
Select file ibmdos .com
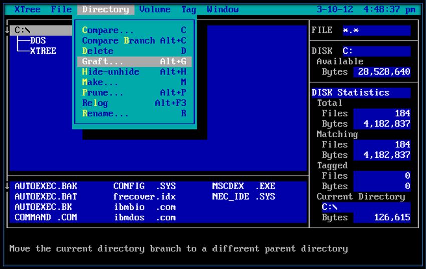(x=145, y=217)
